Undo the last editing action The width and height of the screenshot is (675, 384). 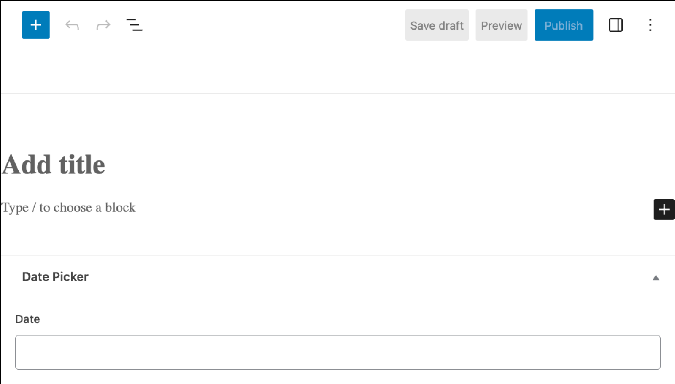pyautogui.click(x=72, y=25)
